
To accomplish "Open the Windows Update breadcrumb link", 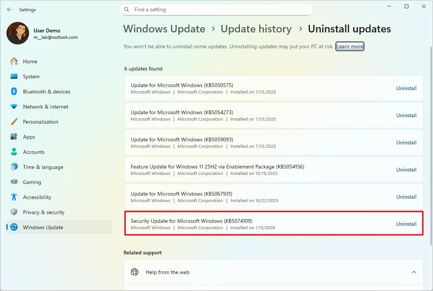I will 164,29.
